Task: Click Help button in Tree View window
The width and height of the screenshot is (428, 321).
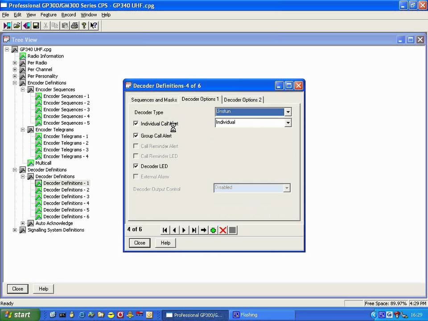Action: click(43, 289)
